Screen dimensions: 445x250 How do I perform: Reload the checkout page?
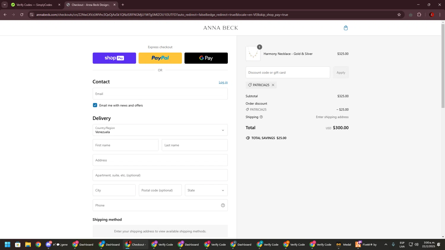tap(22, 15)
